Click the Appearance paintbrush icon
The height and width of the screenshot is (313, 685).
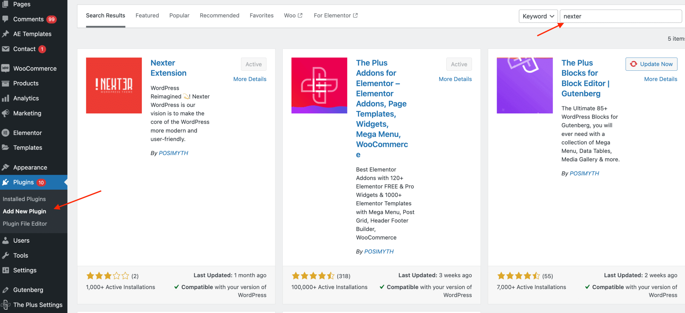pyautogui.click(x=5, y=167)
